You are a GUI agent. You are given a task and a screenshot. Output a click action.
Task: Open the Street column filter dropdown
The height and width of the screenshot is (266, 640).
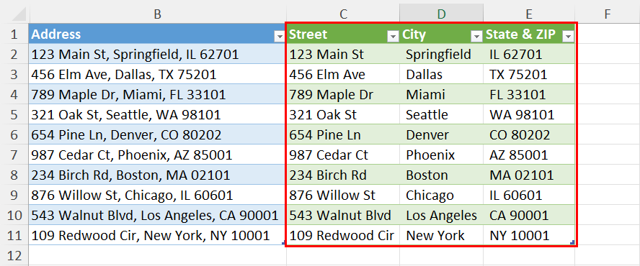tap(393, 36)
